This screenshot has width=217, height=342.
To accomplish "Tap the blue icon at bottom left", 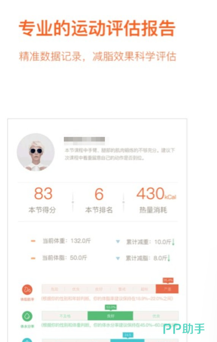I will pyautogui.click(x=27, y=340).
